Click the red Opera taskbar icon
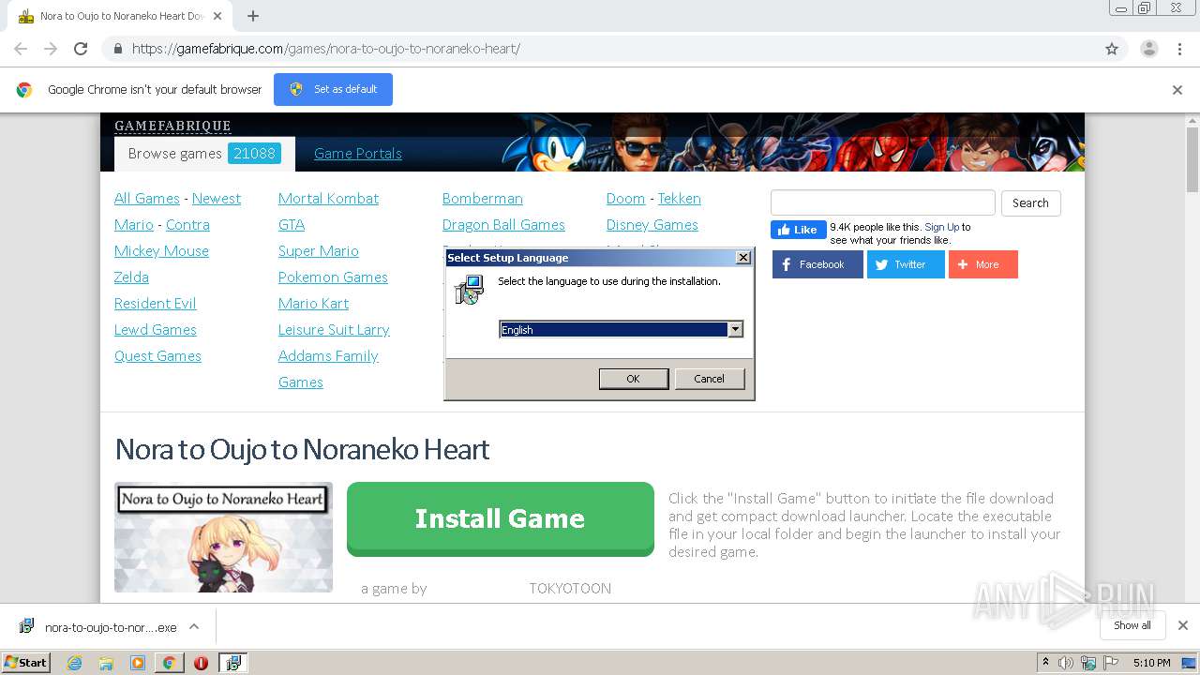 [201, 663]
